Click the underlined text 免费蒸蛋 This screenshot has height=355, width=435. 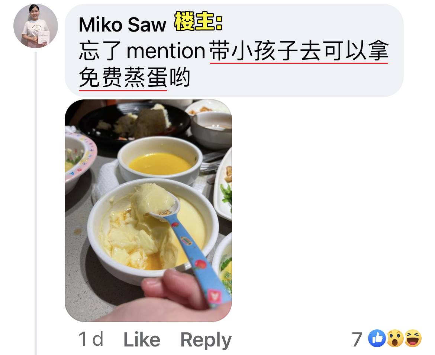click(123, 78)
